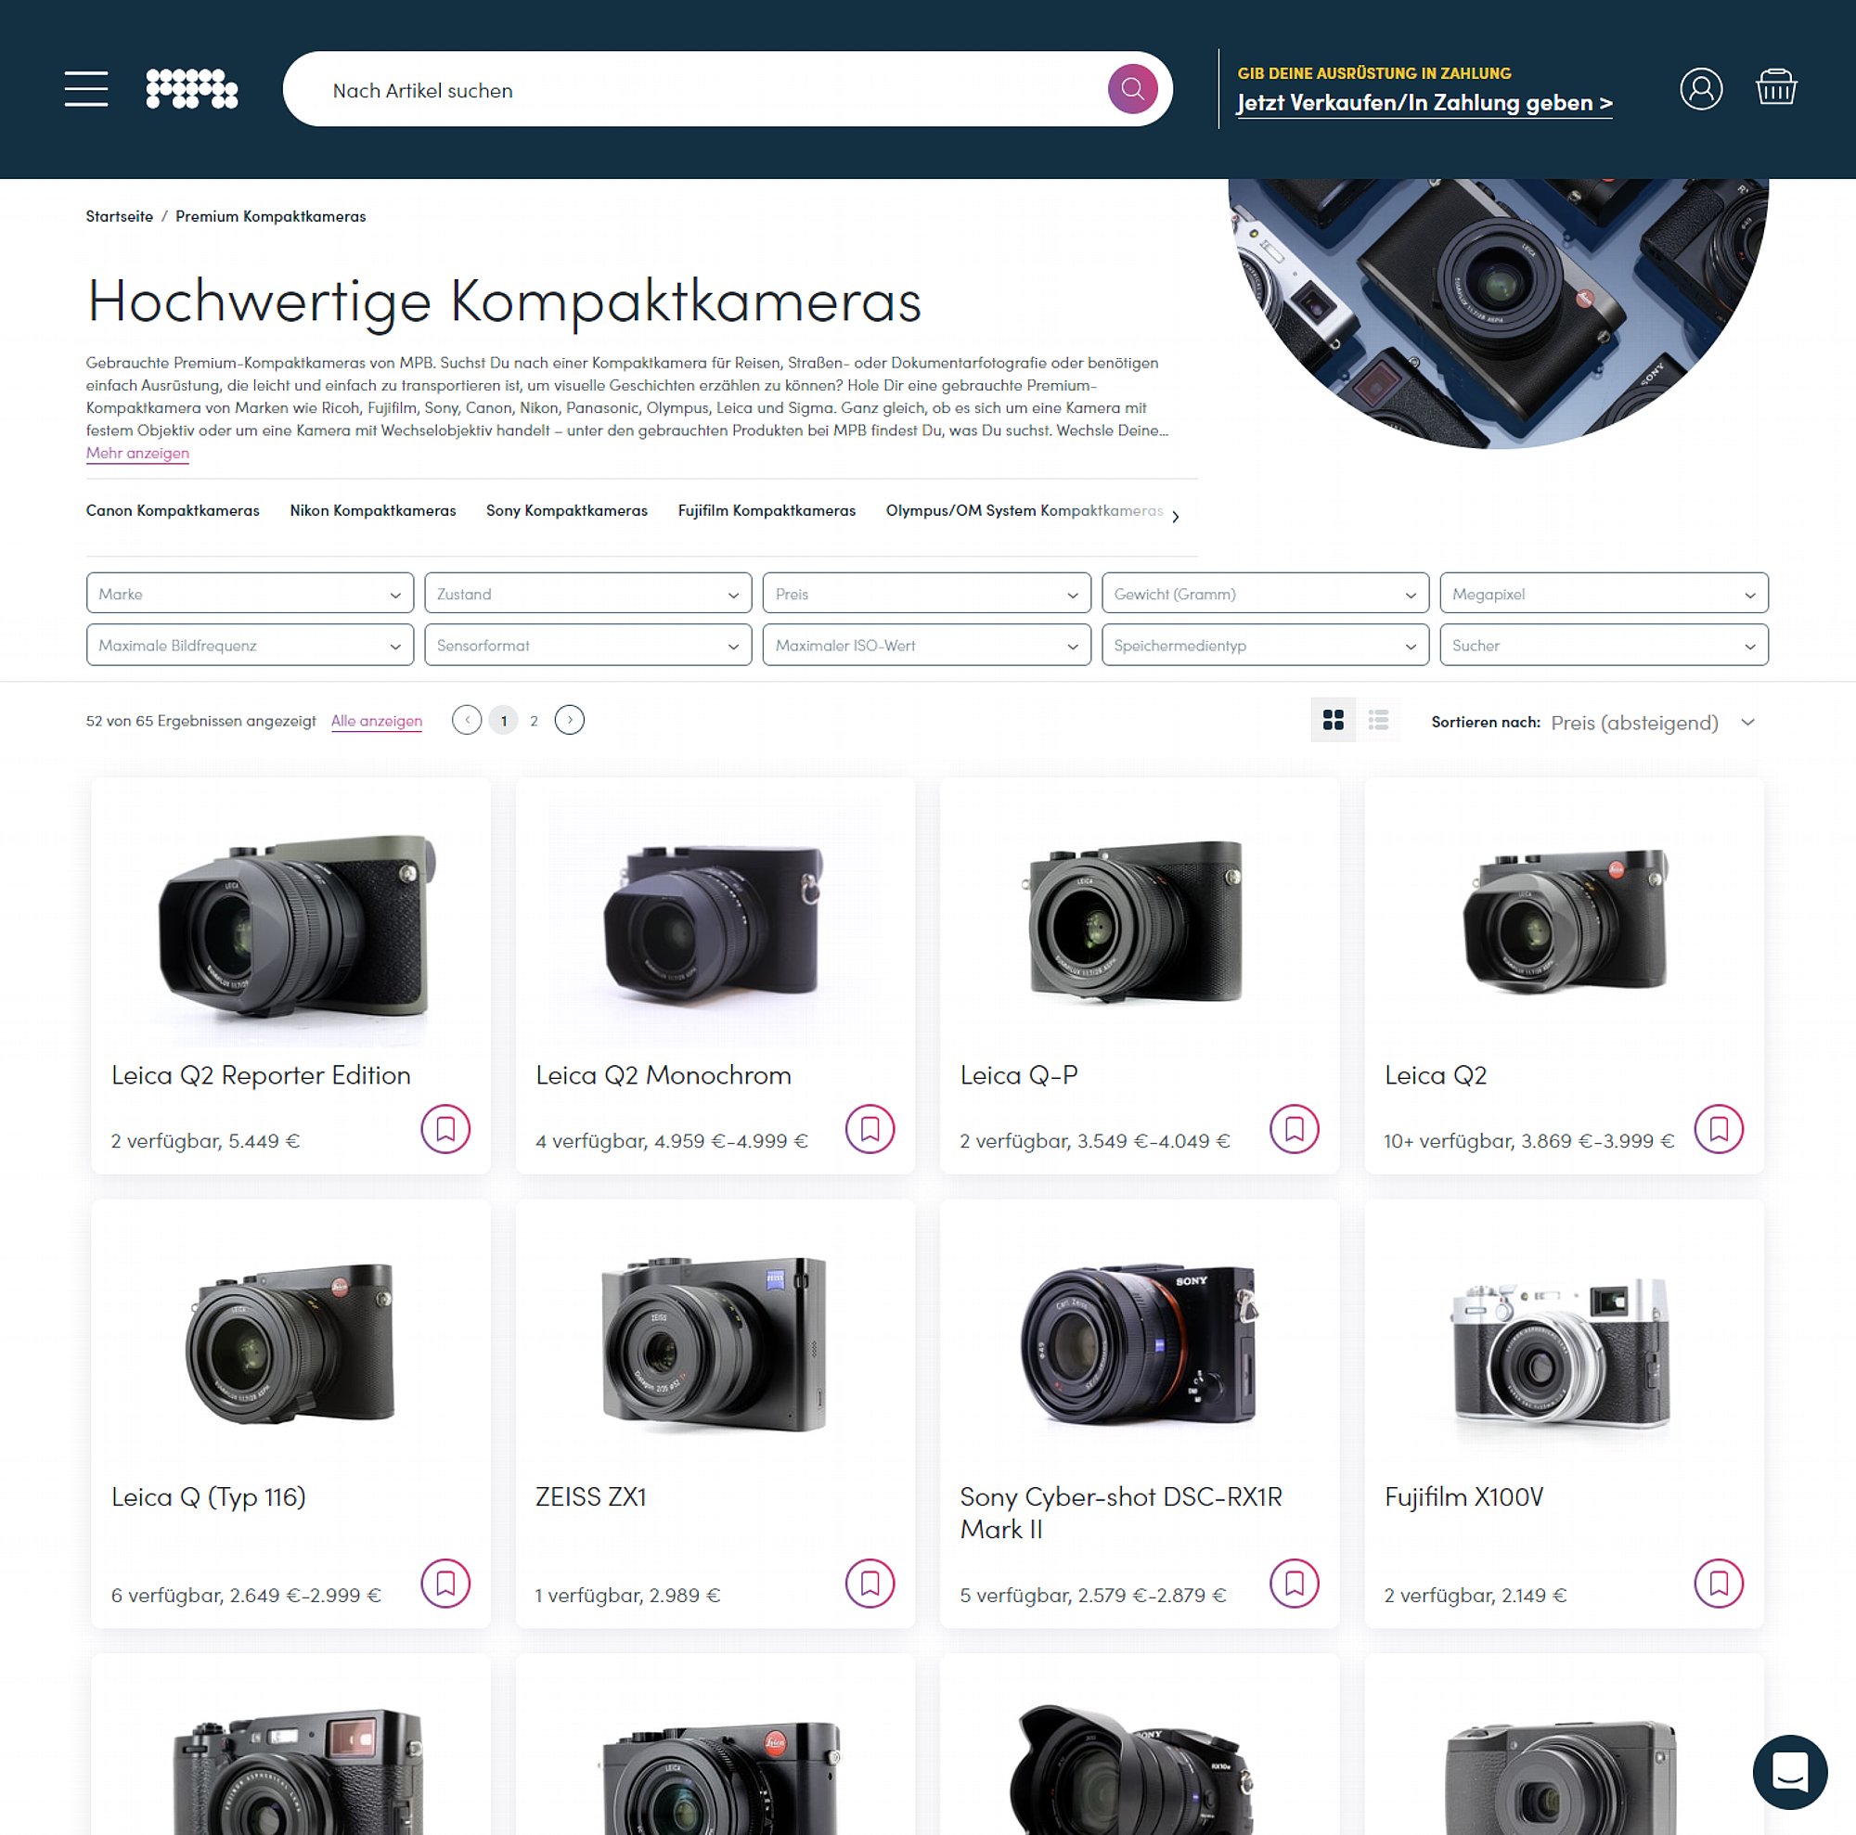Open the chat support bubble

pyautogui.click(x=1789, y=1771)
